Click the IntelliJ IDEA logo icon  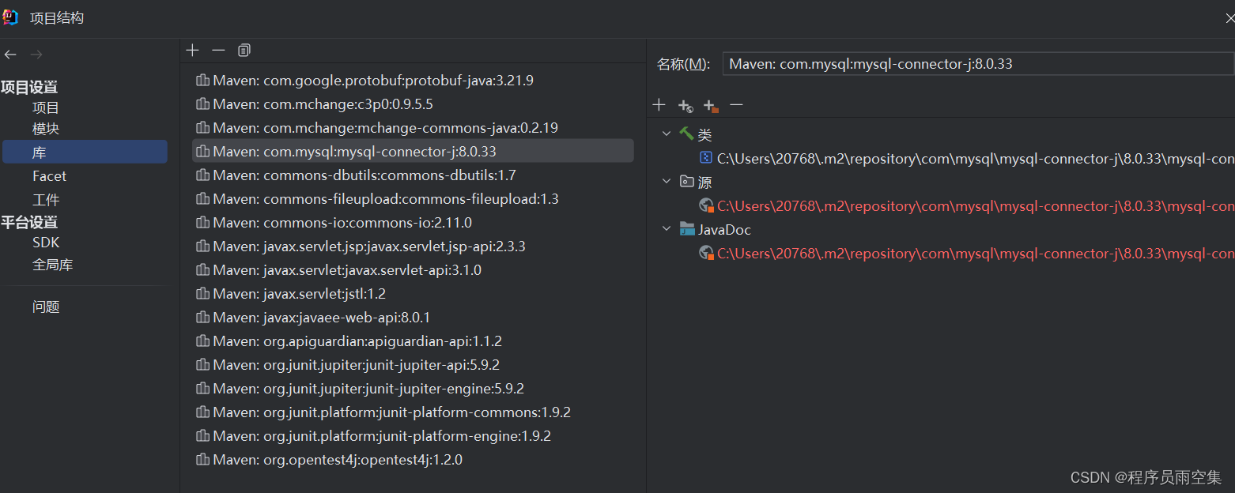coord(10,17)
